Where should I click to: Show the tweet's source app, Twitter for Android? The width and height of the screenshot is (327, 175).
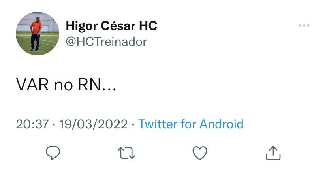191,124
